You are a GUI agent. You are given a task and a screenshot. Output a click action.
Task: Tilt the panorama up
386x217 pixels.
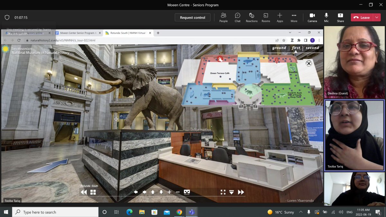[153, 192]
